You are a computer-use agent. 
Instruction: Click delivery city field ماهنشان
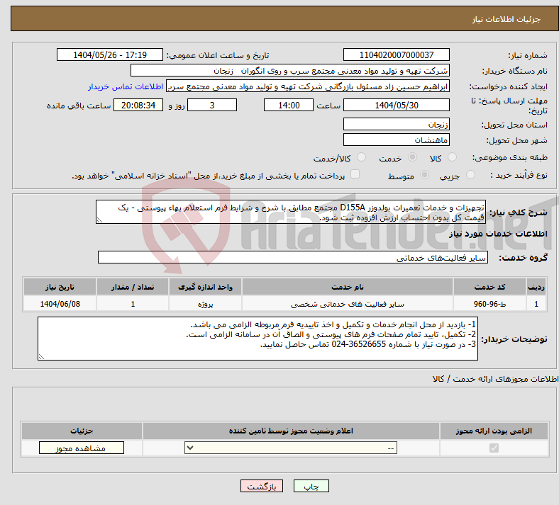pos(396,140)
